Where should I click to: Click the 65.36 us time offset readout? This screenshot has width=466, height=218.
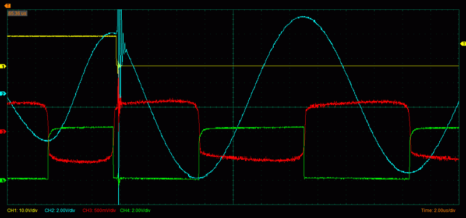(18, 13)
